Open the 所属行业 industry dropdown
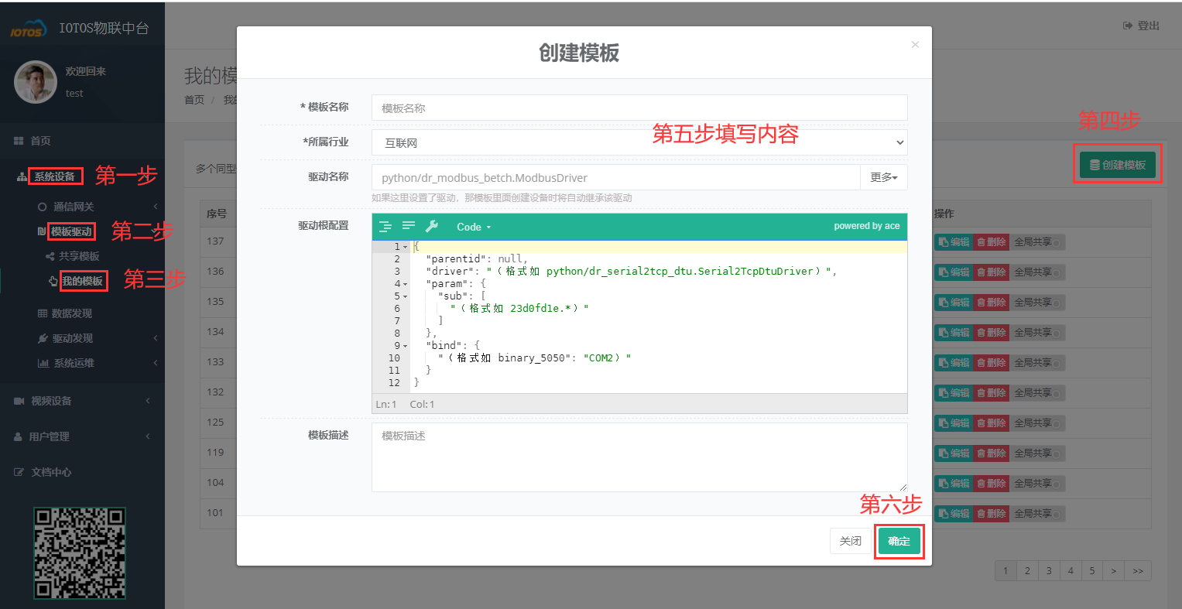1182x609 pixels. pyautogui.click(x=898, y=142)
